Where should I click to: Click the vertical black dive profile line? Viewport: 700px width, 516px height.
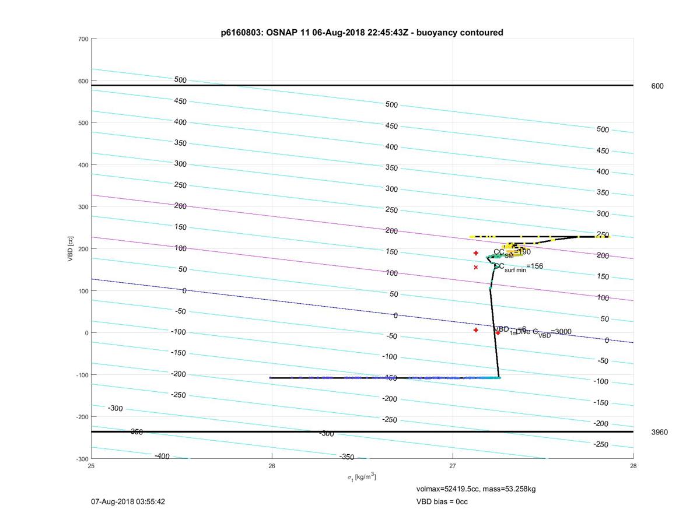tap(494, 332)
